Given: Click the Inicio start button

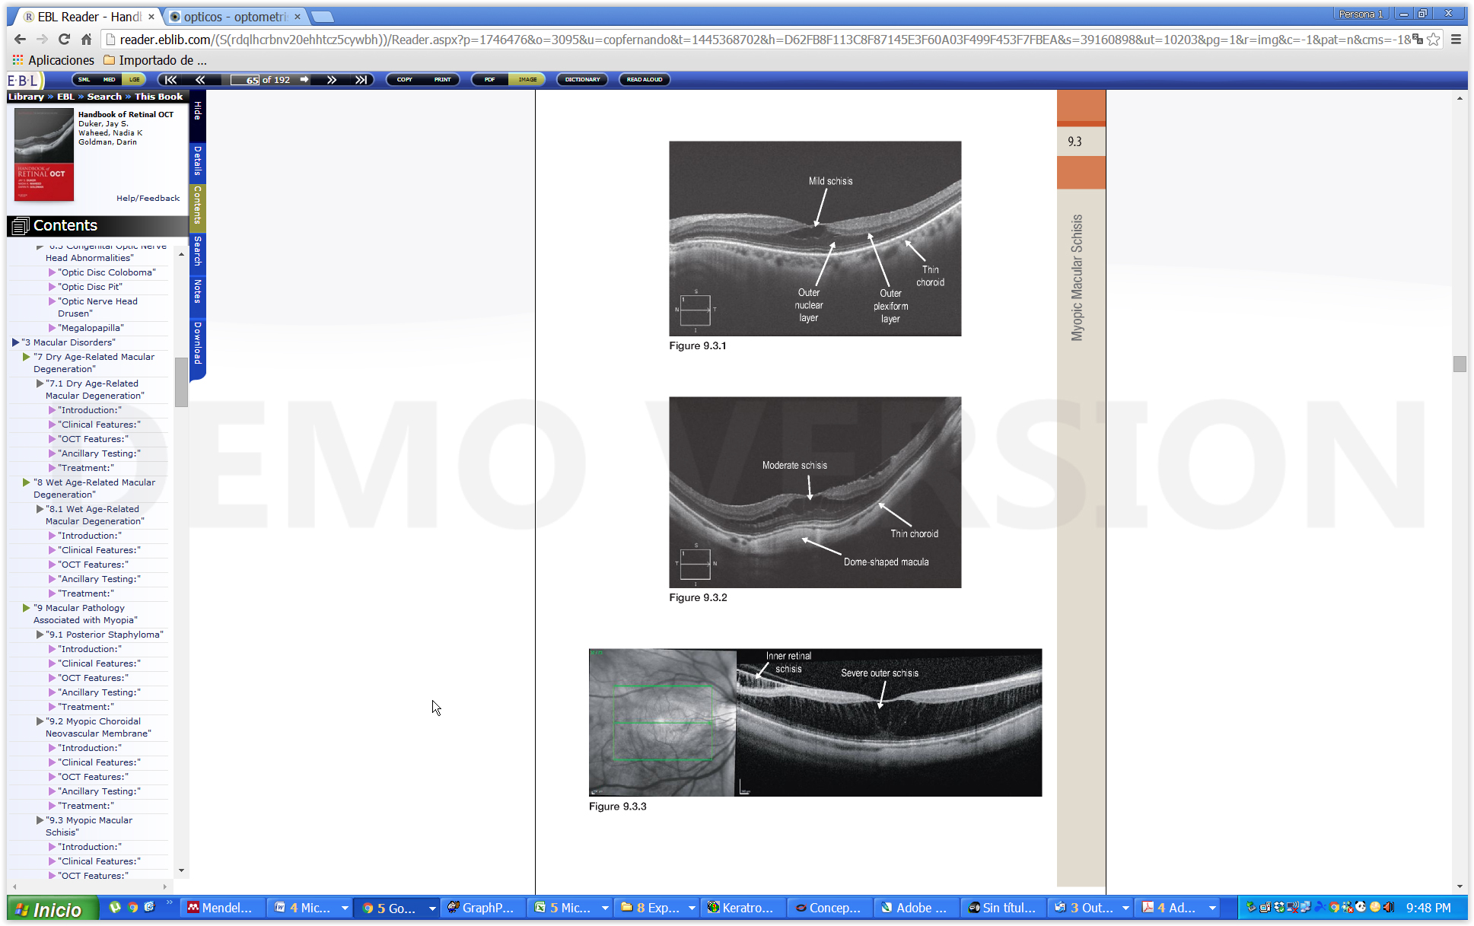Looking at the screenshot, I should [x=53, y=909].
